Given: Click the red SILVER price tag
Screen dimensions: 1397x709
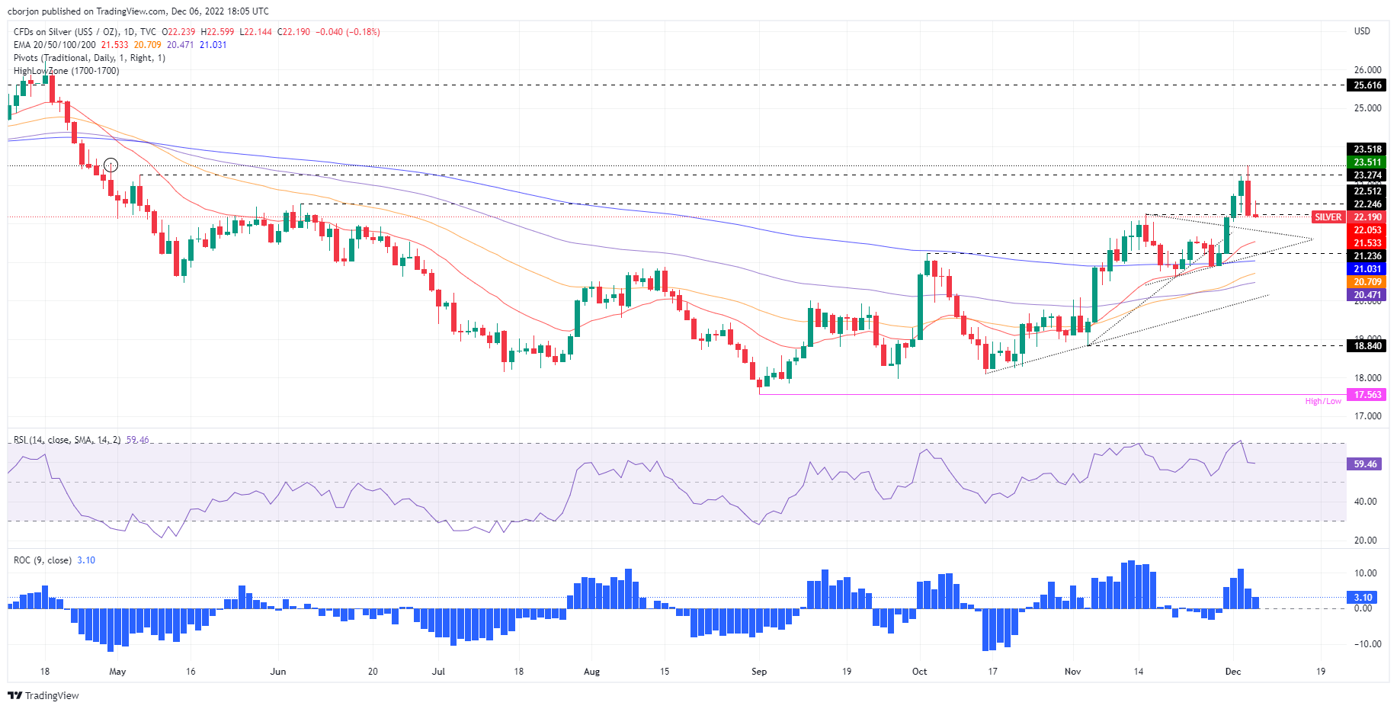Looking at the screenshot, I should [1328, 217].
